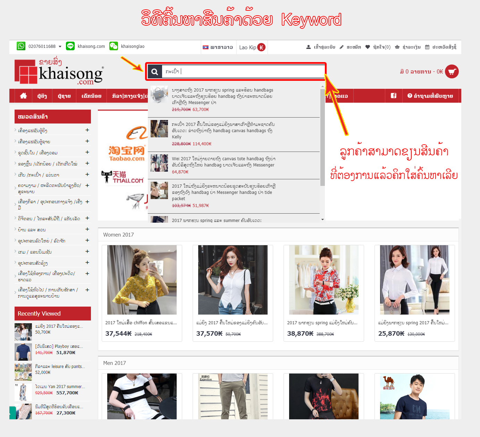Viewport: 480px width, 437px height.
Task: Click the TMALL.COM banner logo
Action: pos(123,177)
